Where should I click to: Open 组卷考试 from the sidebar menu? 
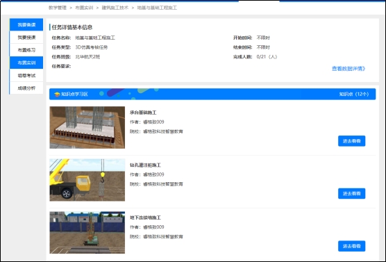pyautogui.click(x=26, y=76)
